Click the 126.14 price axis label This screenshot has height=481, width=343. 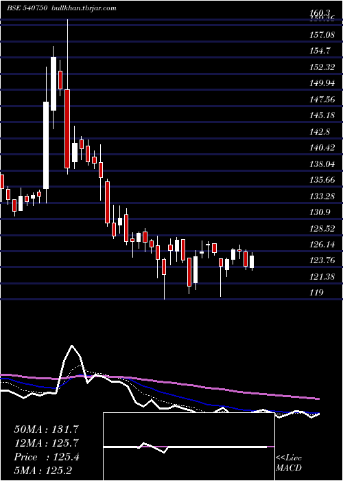click(x=322, y=245)
